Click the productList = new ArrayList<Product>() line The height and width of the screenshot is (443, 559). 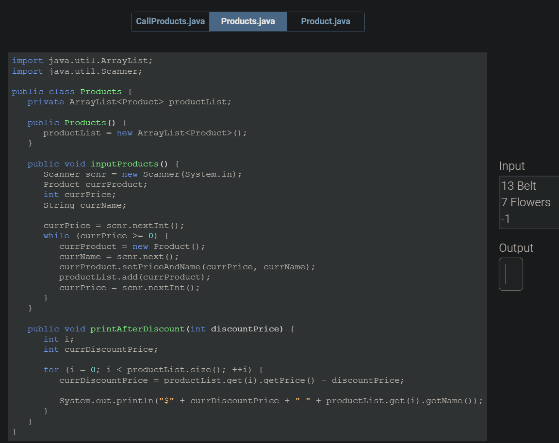145,133
